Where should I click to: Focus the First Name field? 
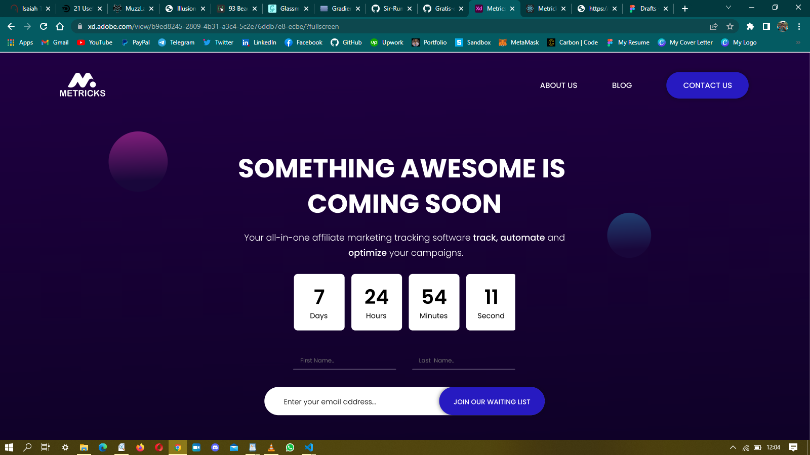pos(344,360)
